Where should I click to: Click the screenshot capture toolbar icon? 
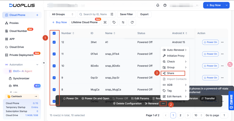[x=105, y=22]
